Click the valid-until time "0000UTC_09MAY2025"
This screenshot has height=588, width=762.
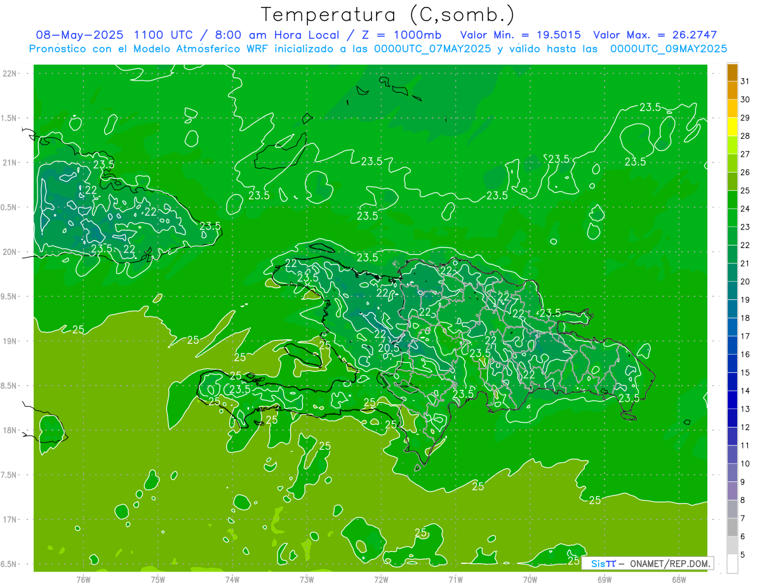(x=669, y=49)
